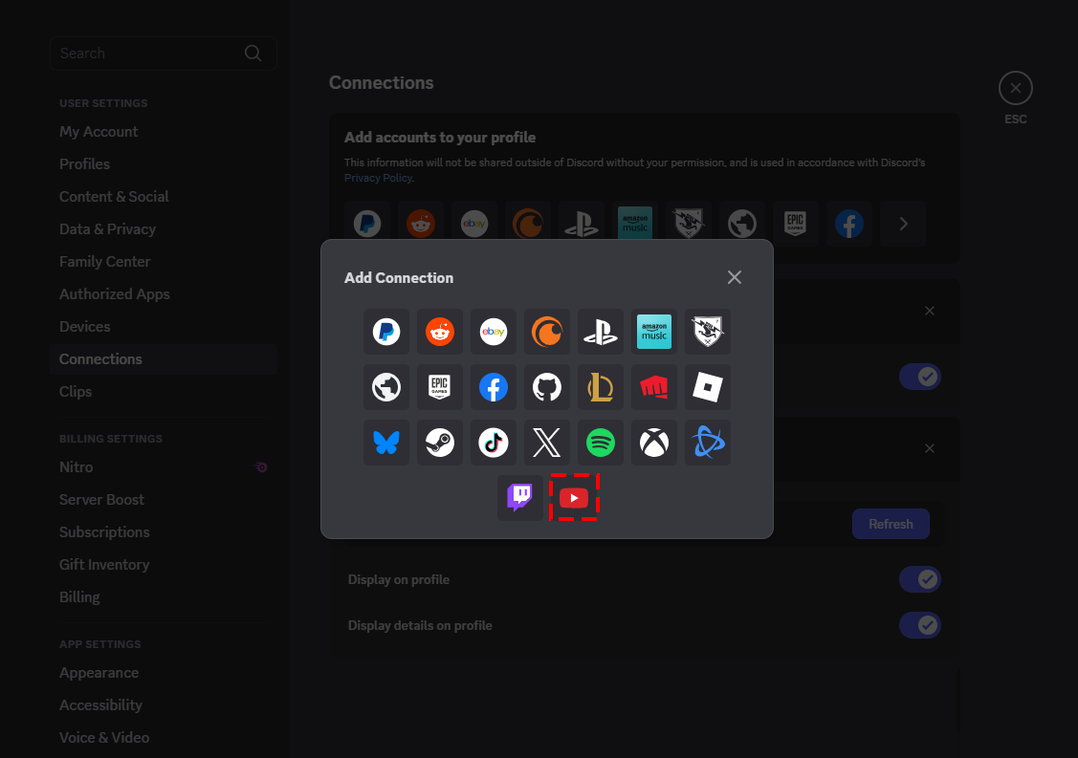The height and width of the screenshot is (758, 1078).
Task: Expand more connection options with right arrow
Action: click(x=902, y=223)
